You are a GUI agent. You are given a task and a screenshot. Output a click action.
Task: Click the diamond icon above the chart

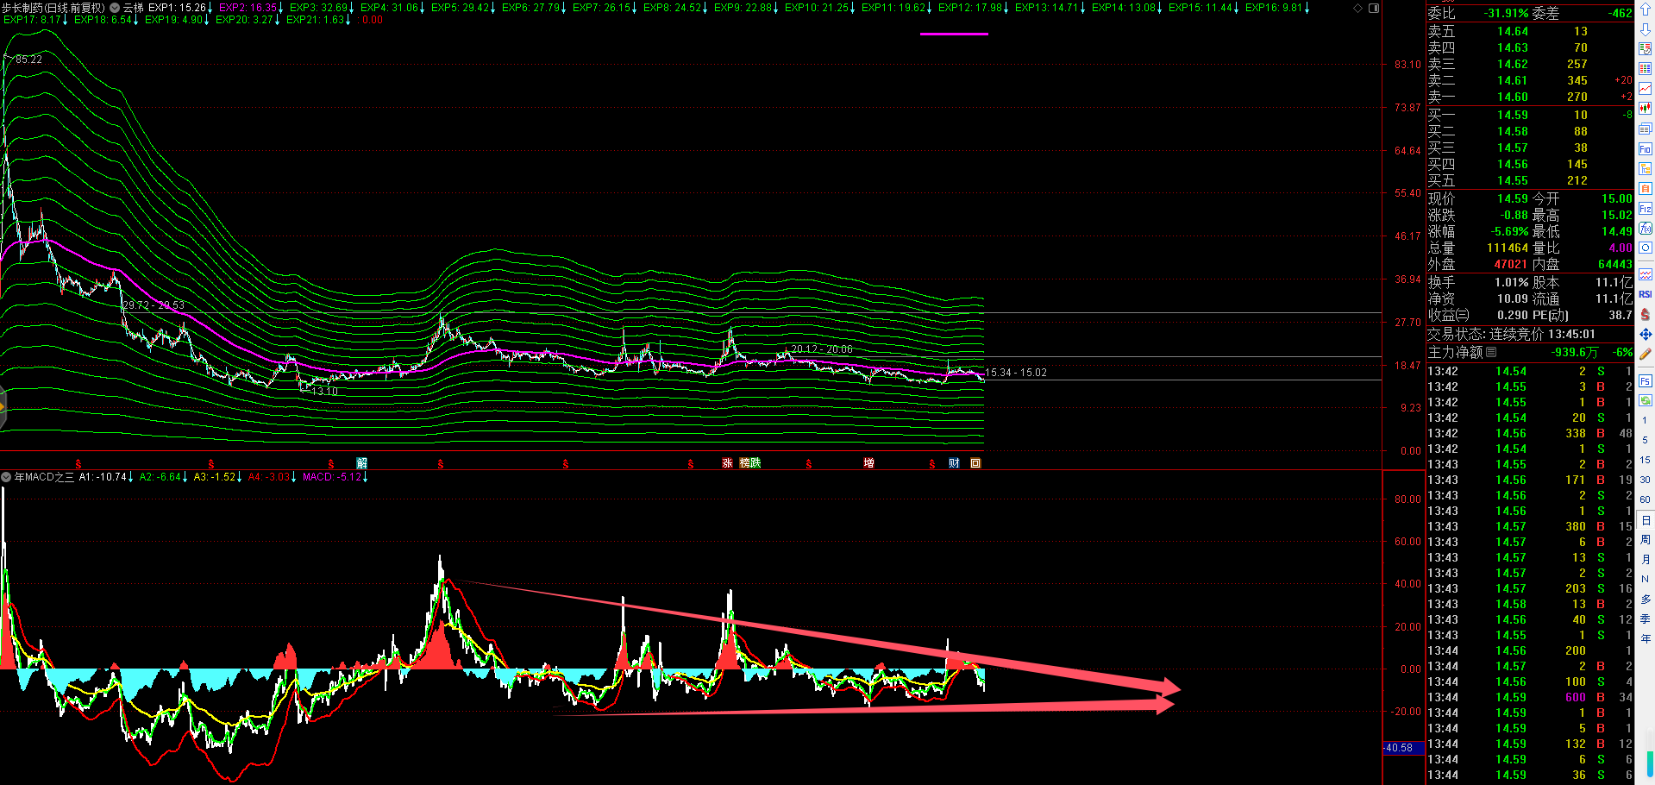click(1358, 8)
